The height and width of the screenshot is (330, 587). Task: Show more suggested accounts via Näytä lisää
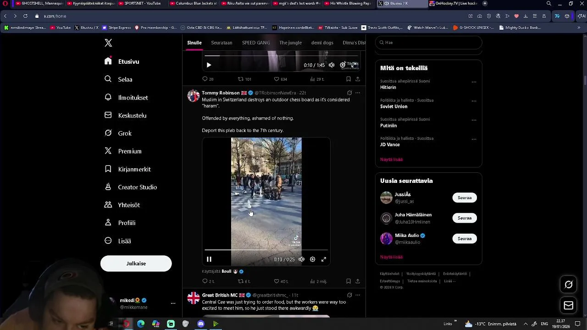coord(391,257)
